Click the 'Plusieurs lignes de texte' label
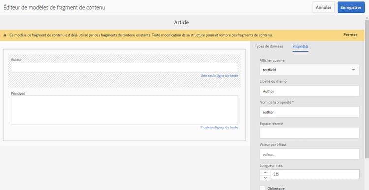 tap(219, 127)
